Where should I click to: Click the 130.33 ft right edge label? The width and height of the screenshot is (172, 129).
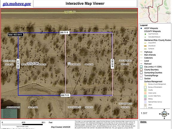[112, 64]
